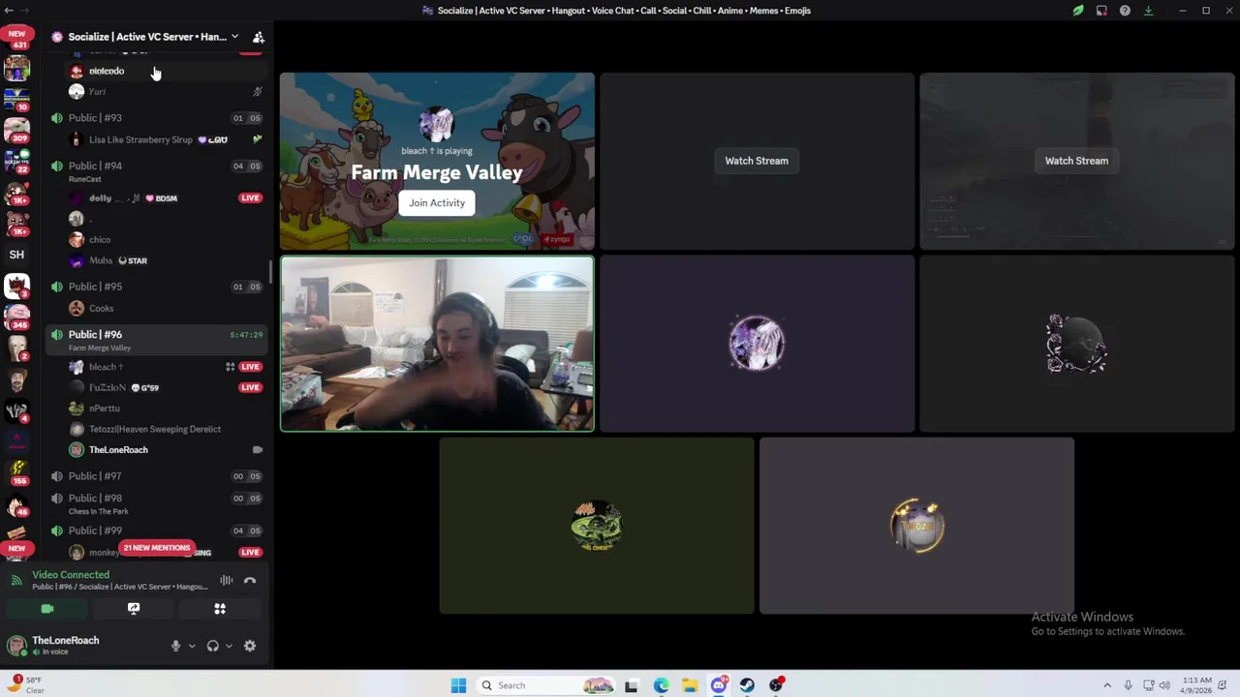This screenshot has width=1240, height=697.
Task: Open the SH server icon in sidebar
Action: click(x=16, y=255)
